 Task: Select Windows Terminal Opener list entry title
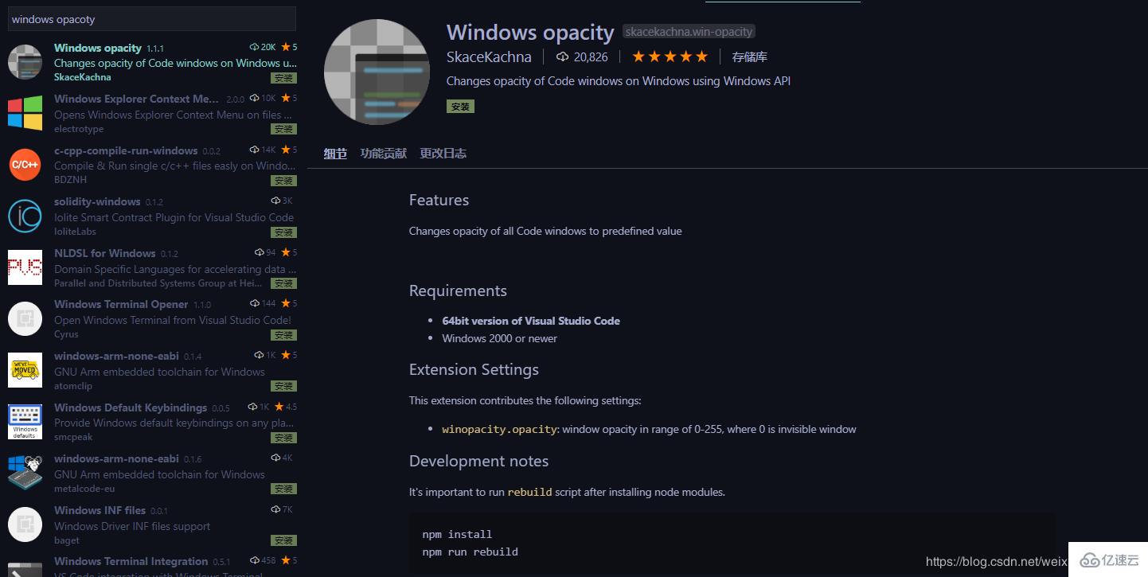point(121,304)
